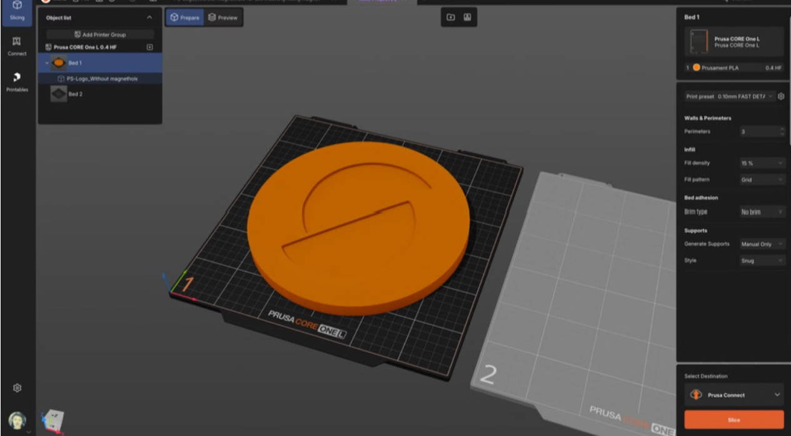The height and width of the screenshot is (436, 791).
Task: Open print preset settings gear
Action: [781, 96]
